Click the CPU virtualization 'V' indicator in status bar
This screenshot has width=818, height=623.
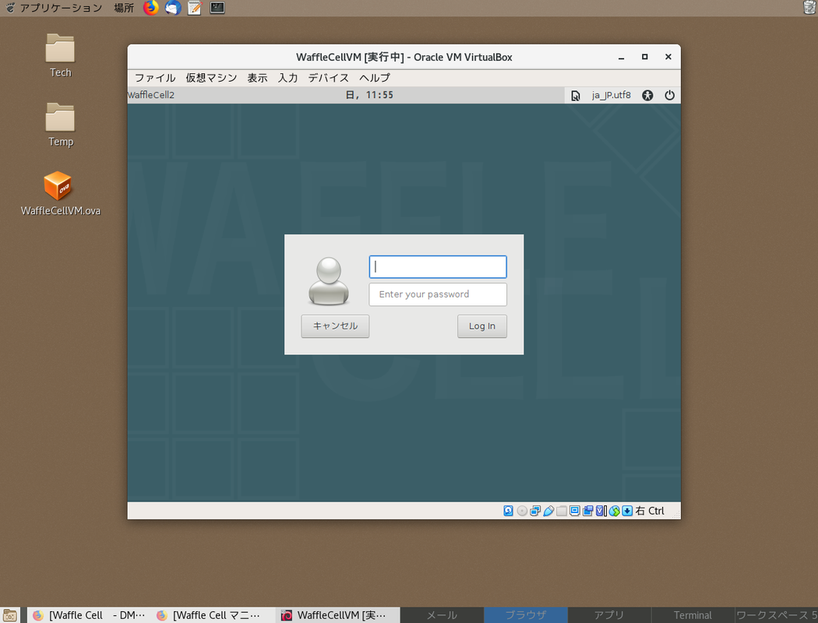tap(601, 511)
